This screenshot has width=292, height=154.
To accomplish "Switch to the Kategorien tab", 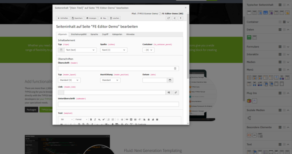I will pyautogui.click(x=117, y=34).
